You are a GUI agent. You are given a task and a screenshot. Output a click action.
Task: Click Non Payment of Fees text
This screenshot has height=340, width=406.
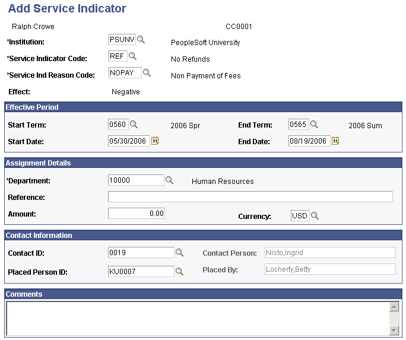(x=206, y=76)
